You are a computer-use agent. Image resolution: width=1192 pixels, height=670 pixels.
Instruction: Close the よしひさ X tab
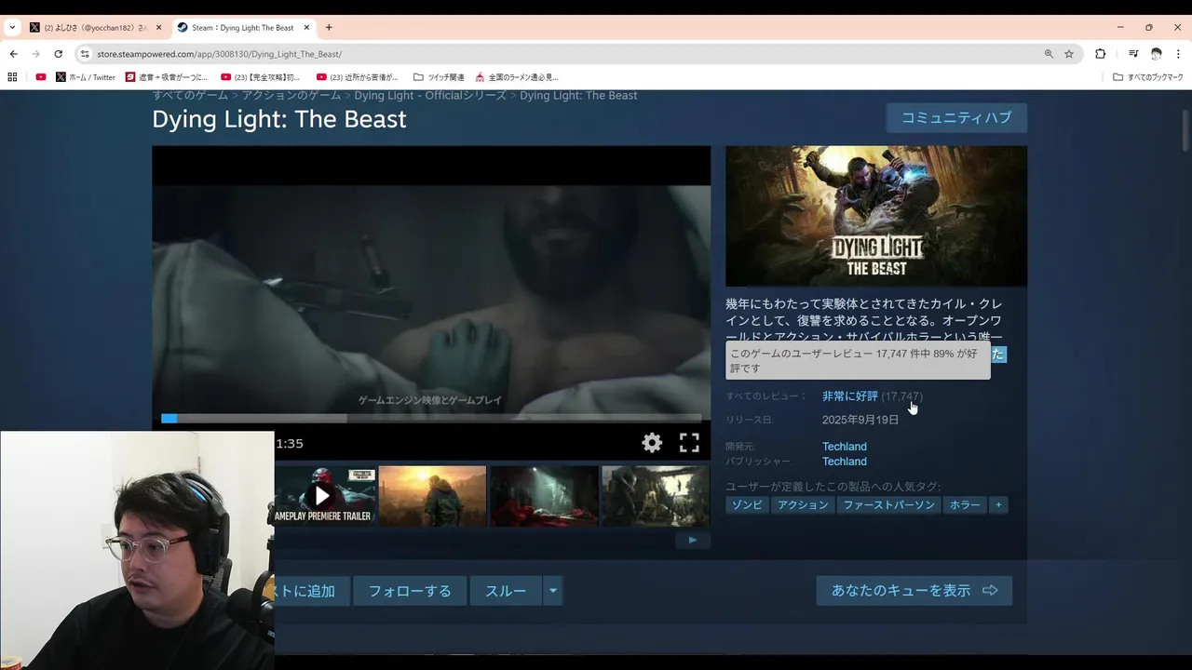(158, 28)
